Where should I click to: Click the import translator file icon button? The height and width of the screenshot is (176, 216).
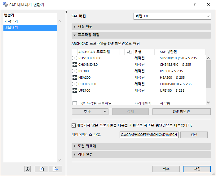click(41, 169)
